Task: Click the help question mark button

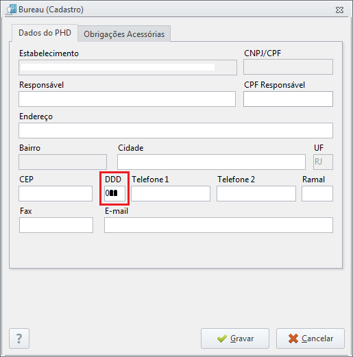Action: click(x=19, y=338)
